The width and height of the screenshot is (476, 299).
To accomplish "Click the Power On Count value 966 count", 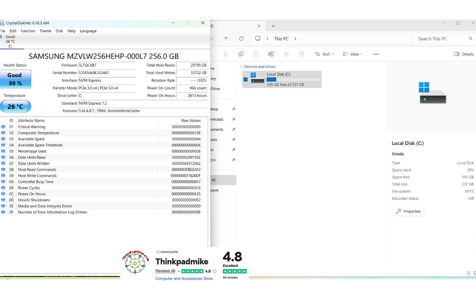I will (x=192, y=88).
